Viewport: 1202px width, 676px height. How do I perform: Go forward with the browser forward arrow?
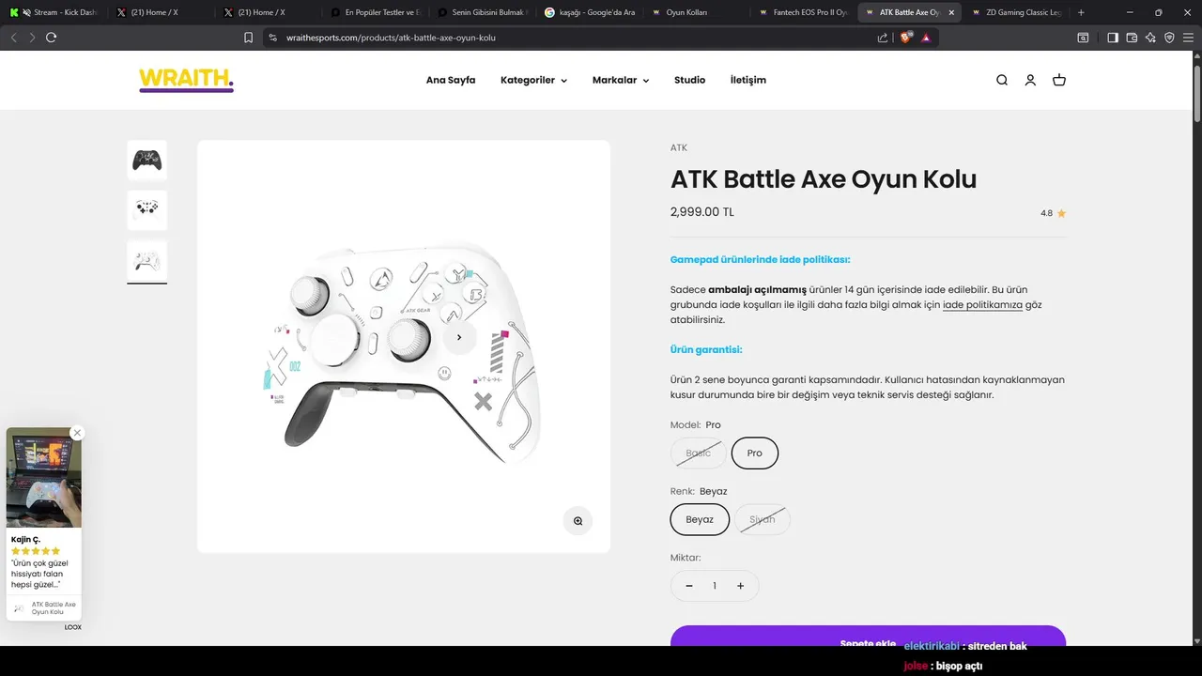(x=32, y=38)
